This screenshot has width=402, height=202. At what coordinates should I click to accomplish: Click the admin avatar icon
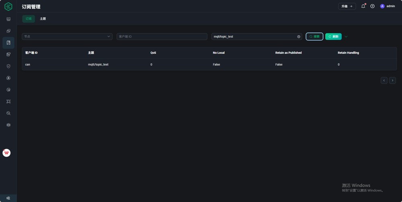click(x=382, y=6)
